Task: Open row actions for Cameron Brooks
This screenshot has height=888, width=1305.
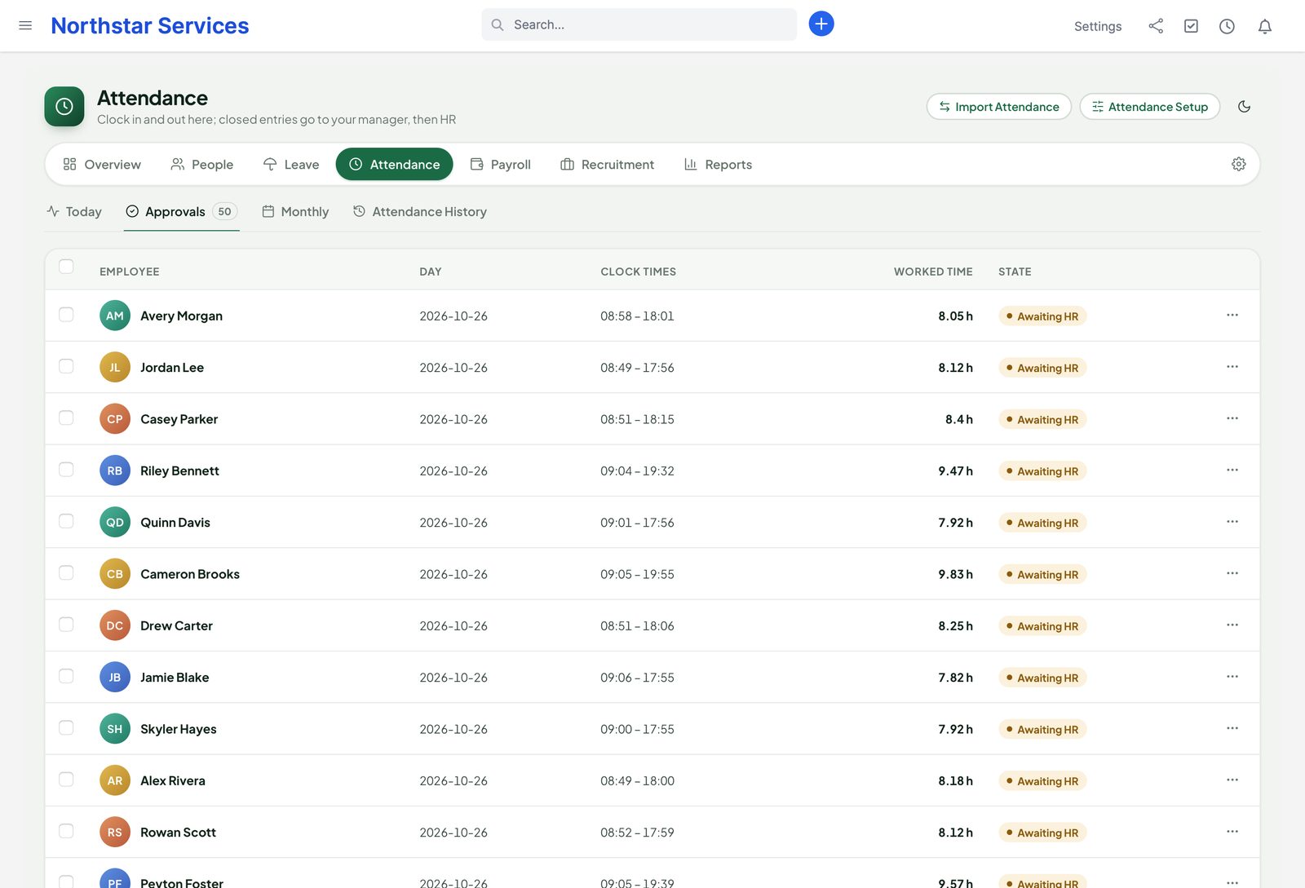Action: 1232,574
